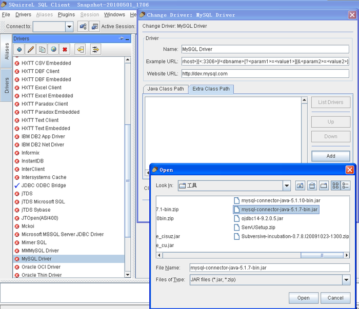Click the drivers list scroll down arrow
This screenshot has height=309, width=359.
pos(128,275)
